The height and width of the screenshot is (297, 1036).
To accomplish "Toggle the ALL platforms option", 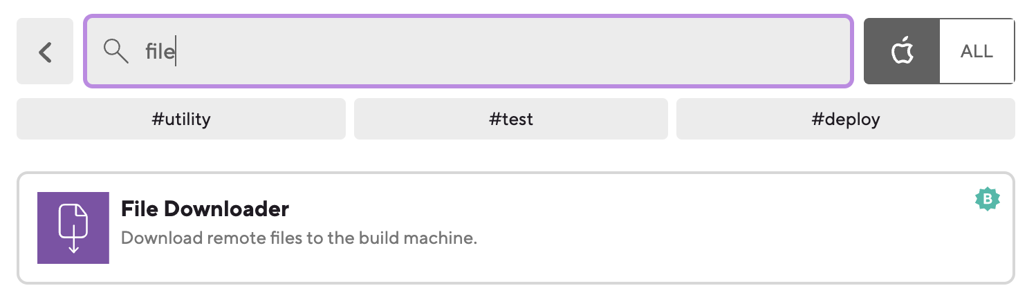I will point(977,52).
